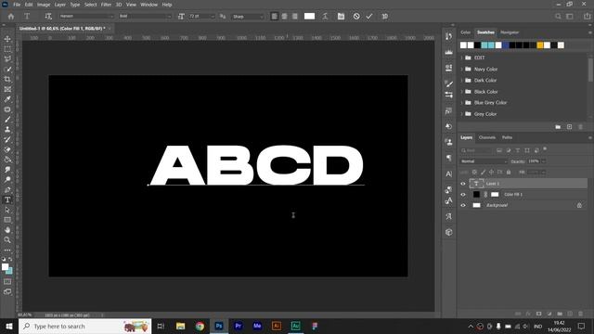Expand the Dark Color swatch group
Viewport: 594px width, 334px height.
click(x=462, y=81)
